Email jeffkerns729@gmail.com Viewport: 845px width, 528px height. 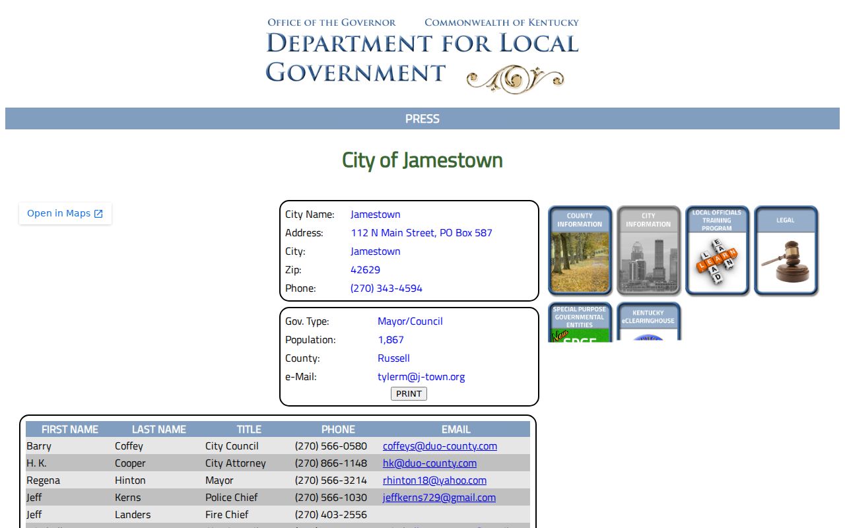[439, 498]
